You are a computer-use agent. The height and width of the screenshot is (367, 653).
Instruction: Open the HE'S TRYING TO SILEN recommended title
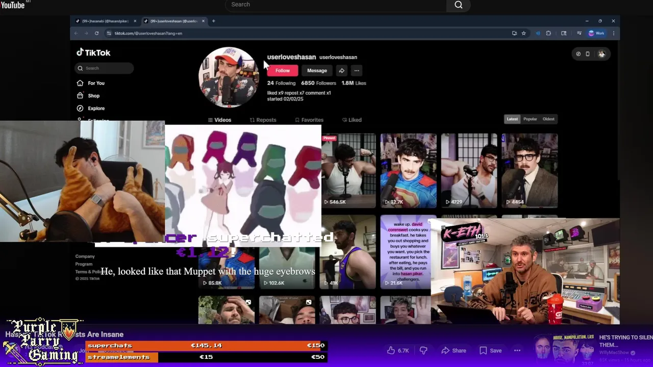(x=625, y=341)
